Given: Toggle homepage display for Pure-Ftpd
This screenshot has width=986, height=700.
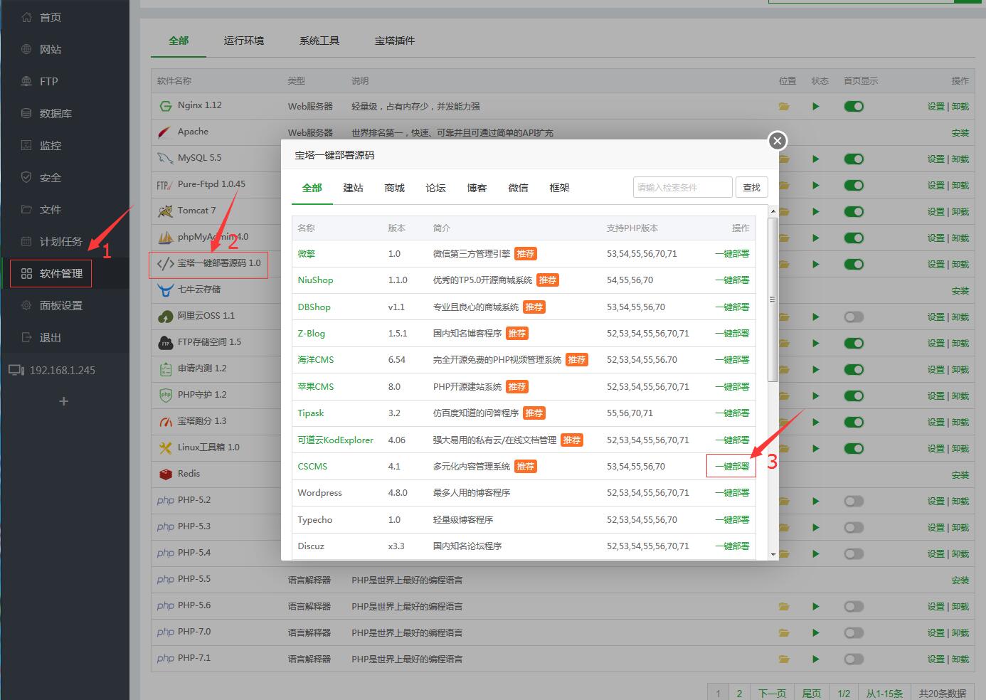Looking at the screenshot, I should [854, 186].
